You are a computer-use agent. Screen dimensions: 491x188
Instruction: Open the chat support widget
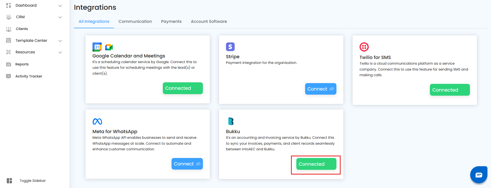[478, 175]
